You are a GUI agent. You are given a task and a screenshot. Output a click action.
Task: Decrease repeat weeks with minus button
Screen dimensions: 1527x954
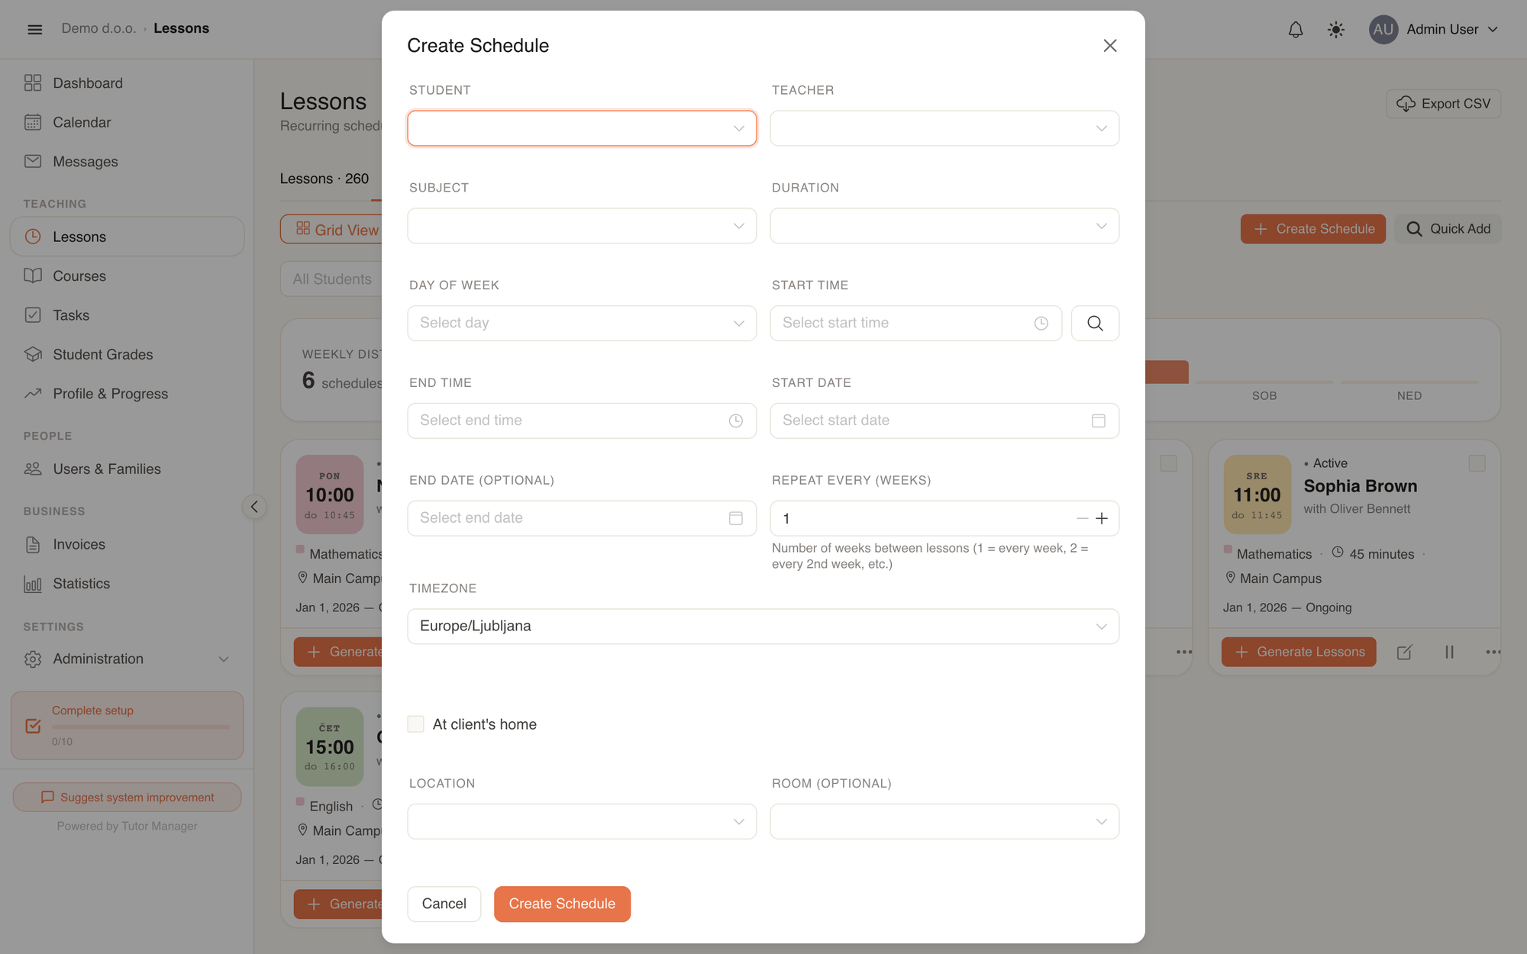pyautogui.click(x=1082, y=518)
